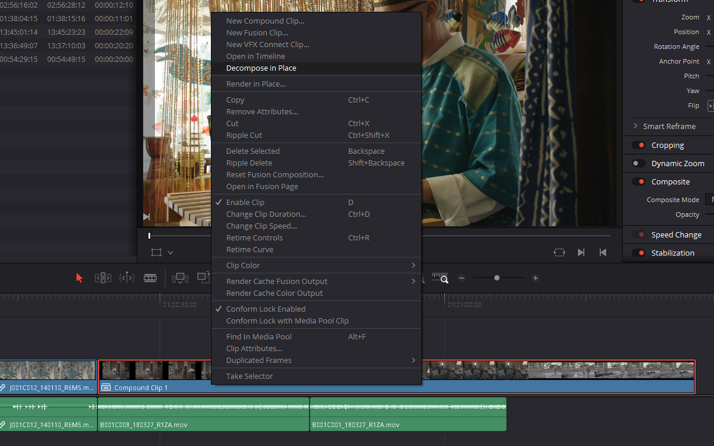
Task: Go to last frame in viewer
Action: coord(603,252)
